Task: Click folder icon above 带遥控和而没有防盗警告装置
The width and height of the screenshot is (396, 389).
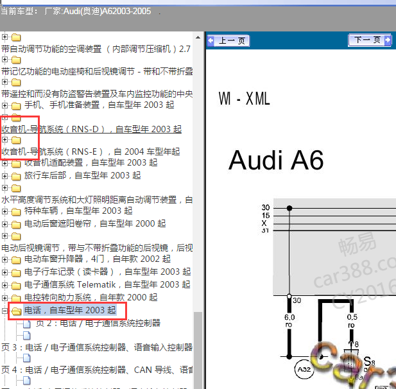Action: [16, 82]
